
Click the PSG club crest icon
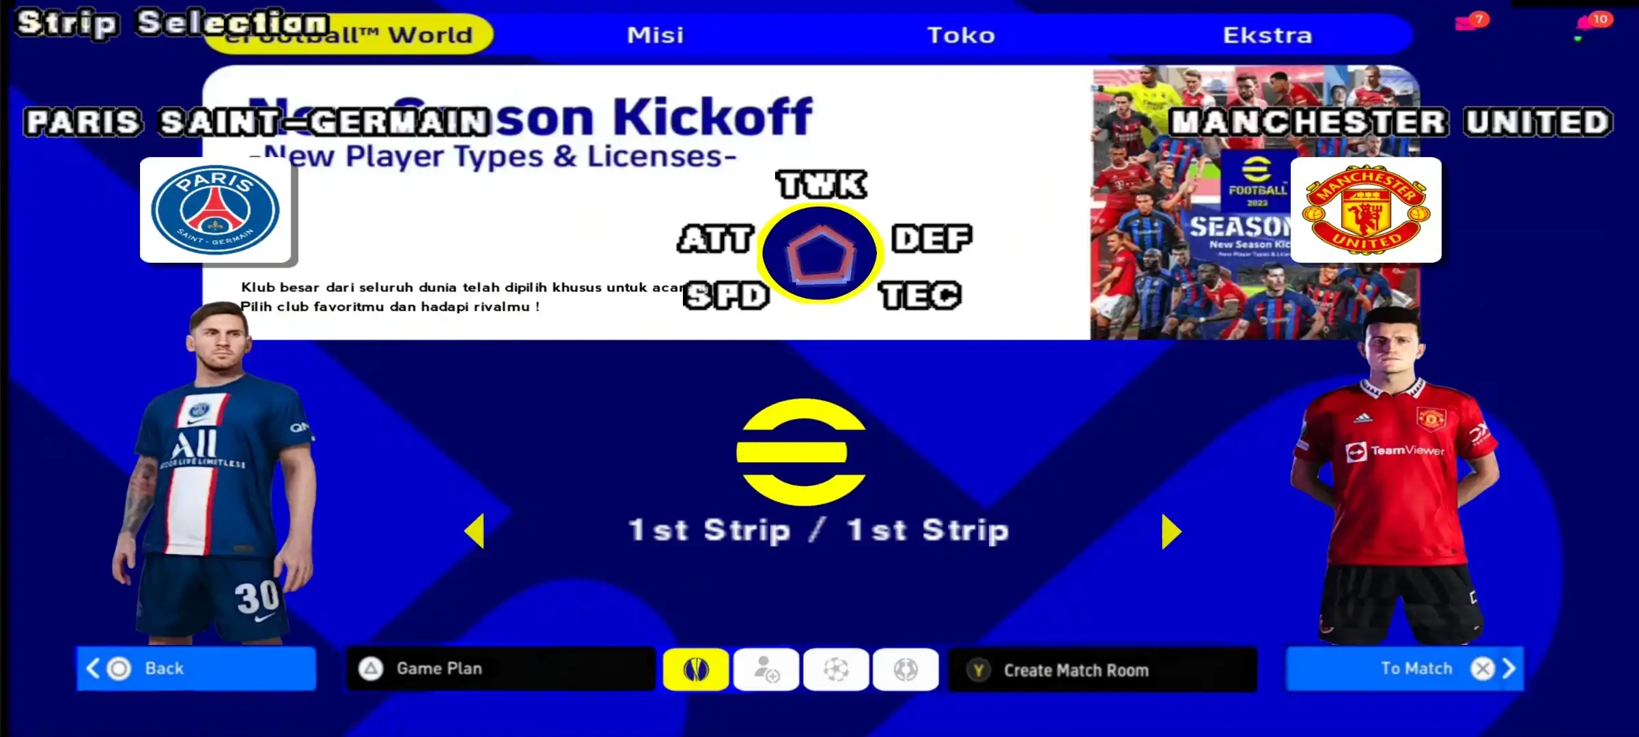(x=215, y=209)
